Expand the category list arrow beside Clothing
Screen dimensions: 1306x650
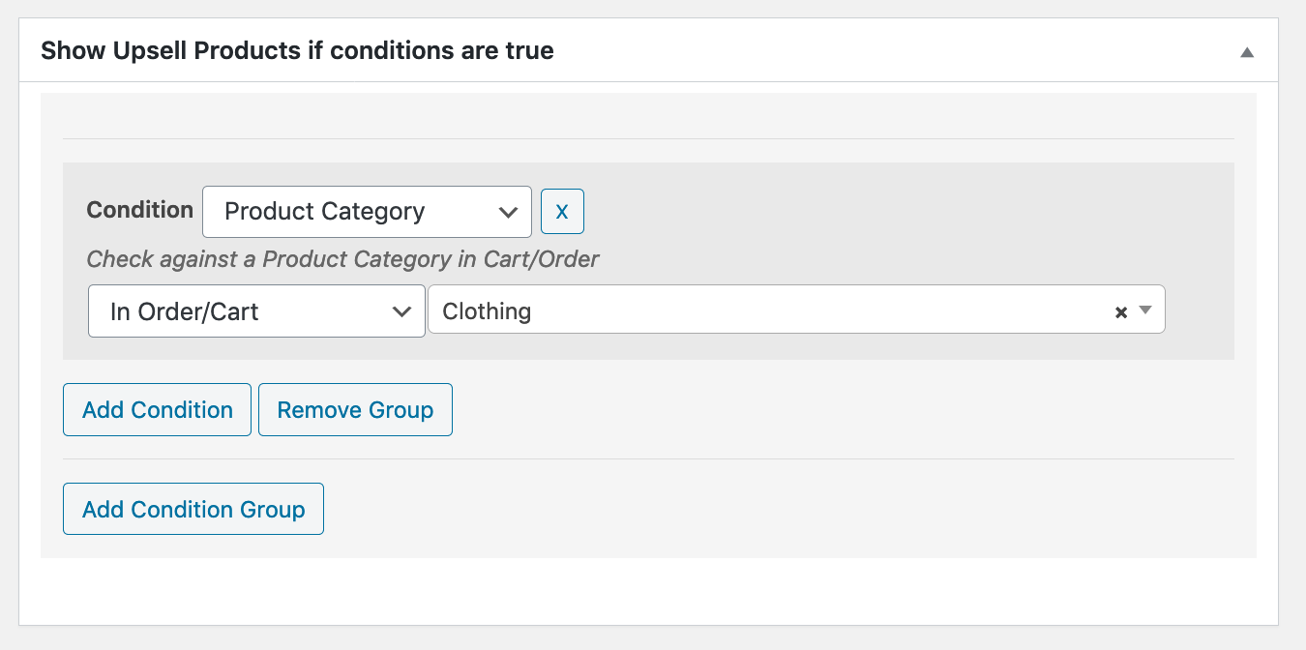pos(1145,310)
